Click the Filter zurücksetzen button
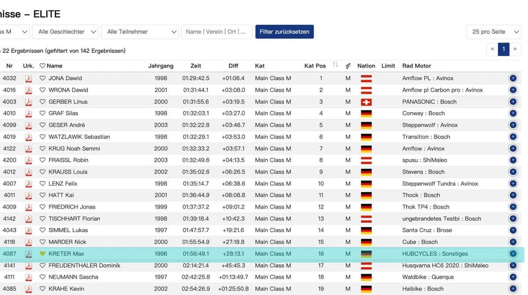This screenshot has height=295, width=528. click(x=285, y=32)
